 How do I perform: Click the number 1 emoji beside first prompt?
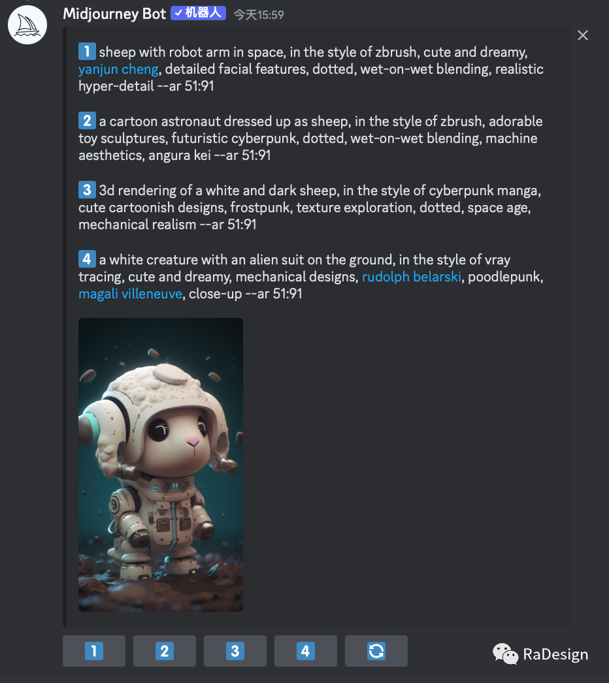pyautogui.click(x=87, y=52)
